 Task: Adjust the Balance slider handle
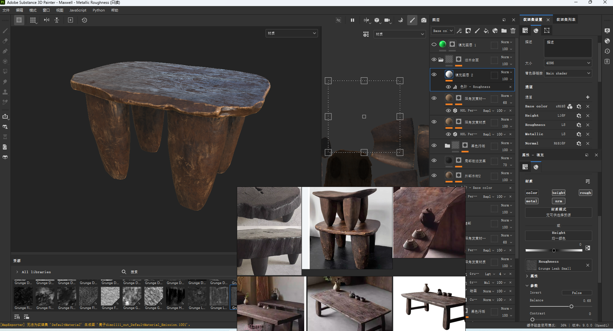571,306
